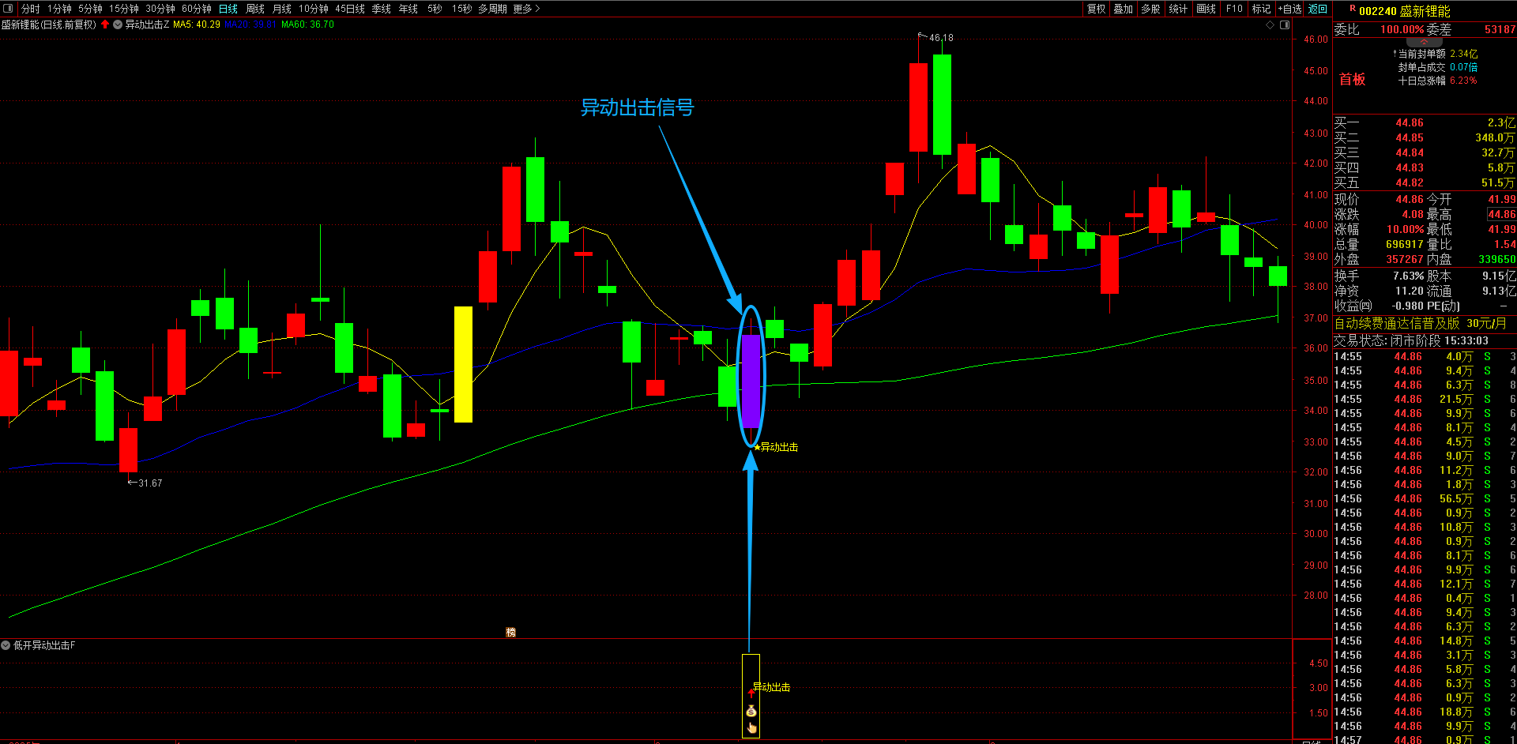Open F10 company information
This screenshot has width=1517, height=744.
(1234, 9)
